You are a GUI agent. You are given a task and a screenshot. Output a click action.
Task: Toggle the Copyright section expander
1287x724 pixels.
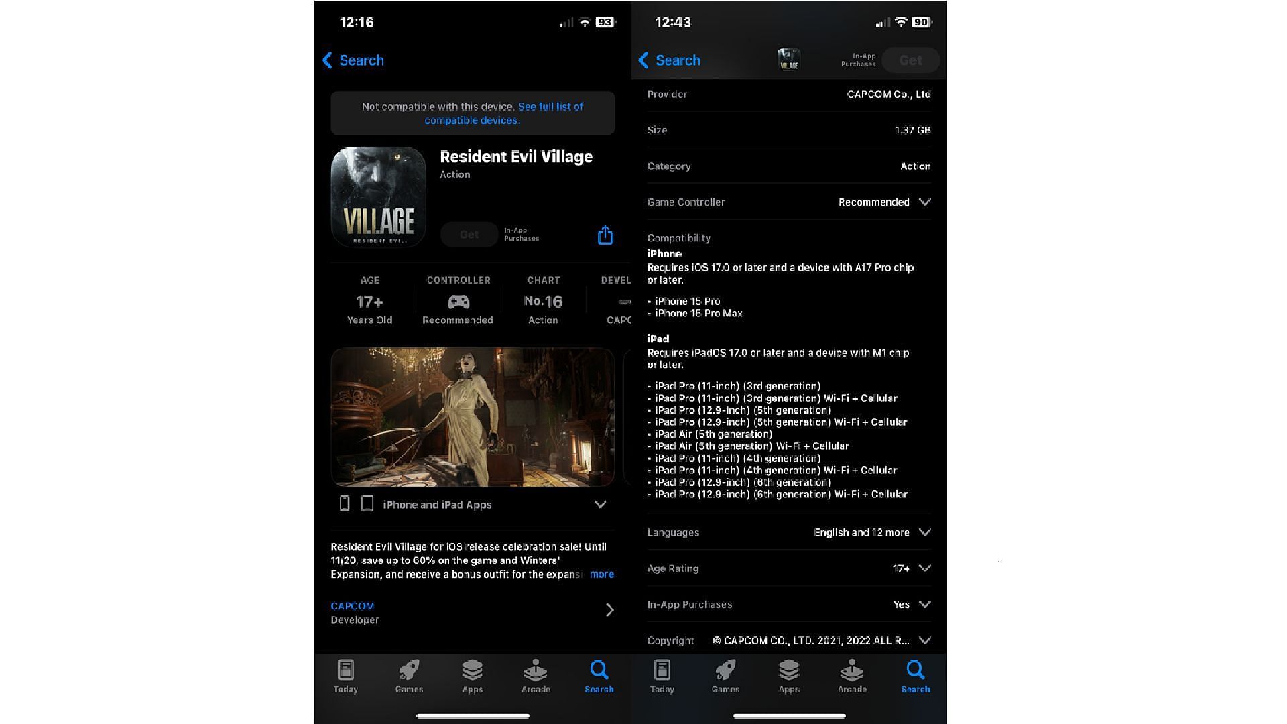(x=924, y=640)
